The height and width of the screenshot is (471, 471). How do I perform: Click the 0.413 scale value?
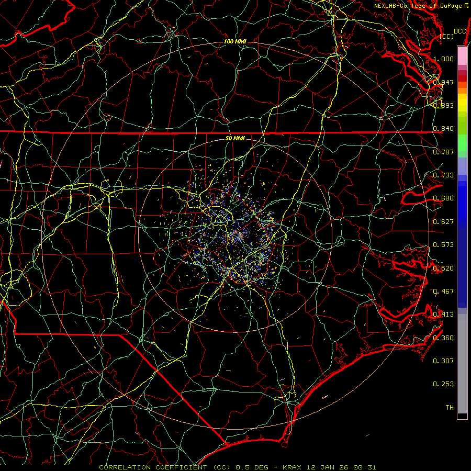pyautogui.click(x=443, y=315)
